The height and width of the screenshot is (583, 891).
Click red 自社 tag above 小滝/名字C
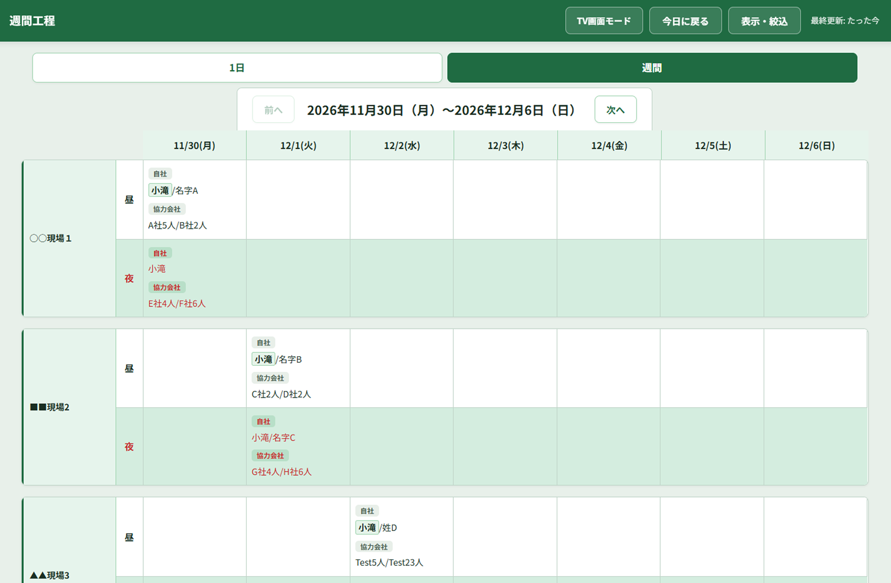pyautogui.click(x=263, y=421)
